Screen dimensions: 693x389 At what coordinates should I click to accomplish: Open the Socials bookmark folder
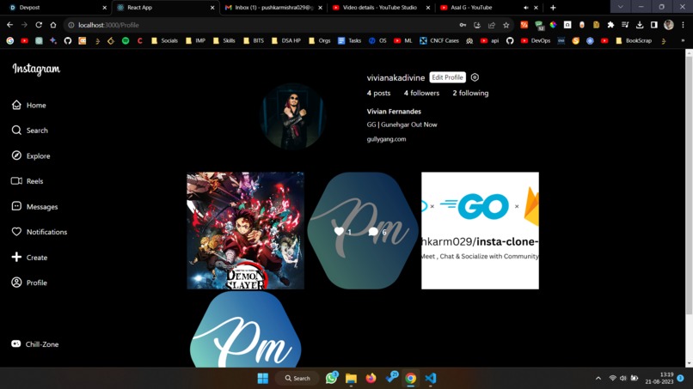[x=164, y=40]
